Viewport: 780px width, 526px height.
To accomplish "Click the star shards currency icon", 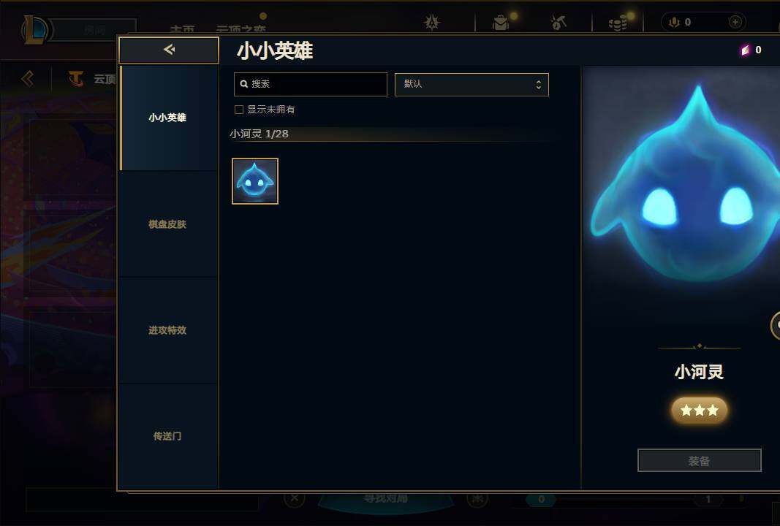I will (745, 50).
